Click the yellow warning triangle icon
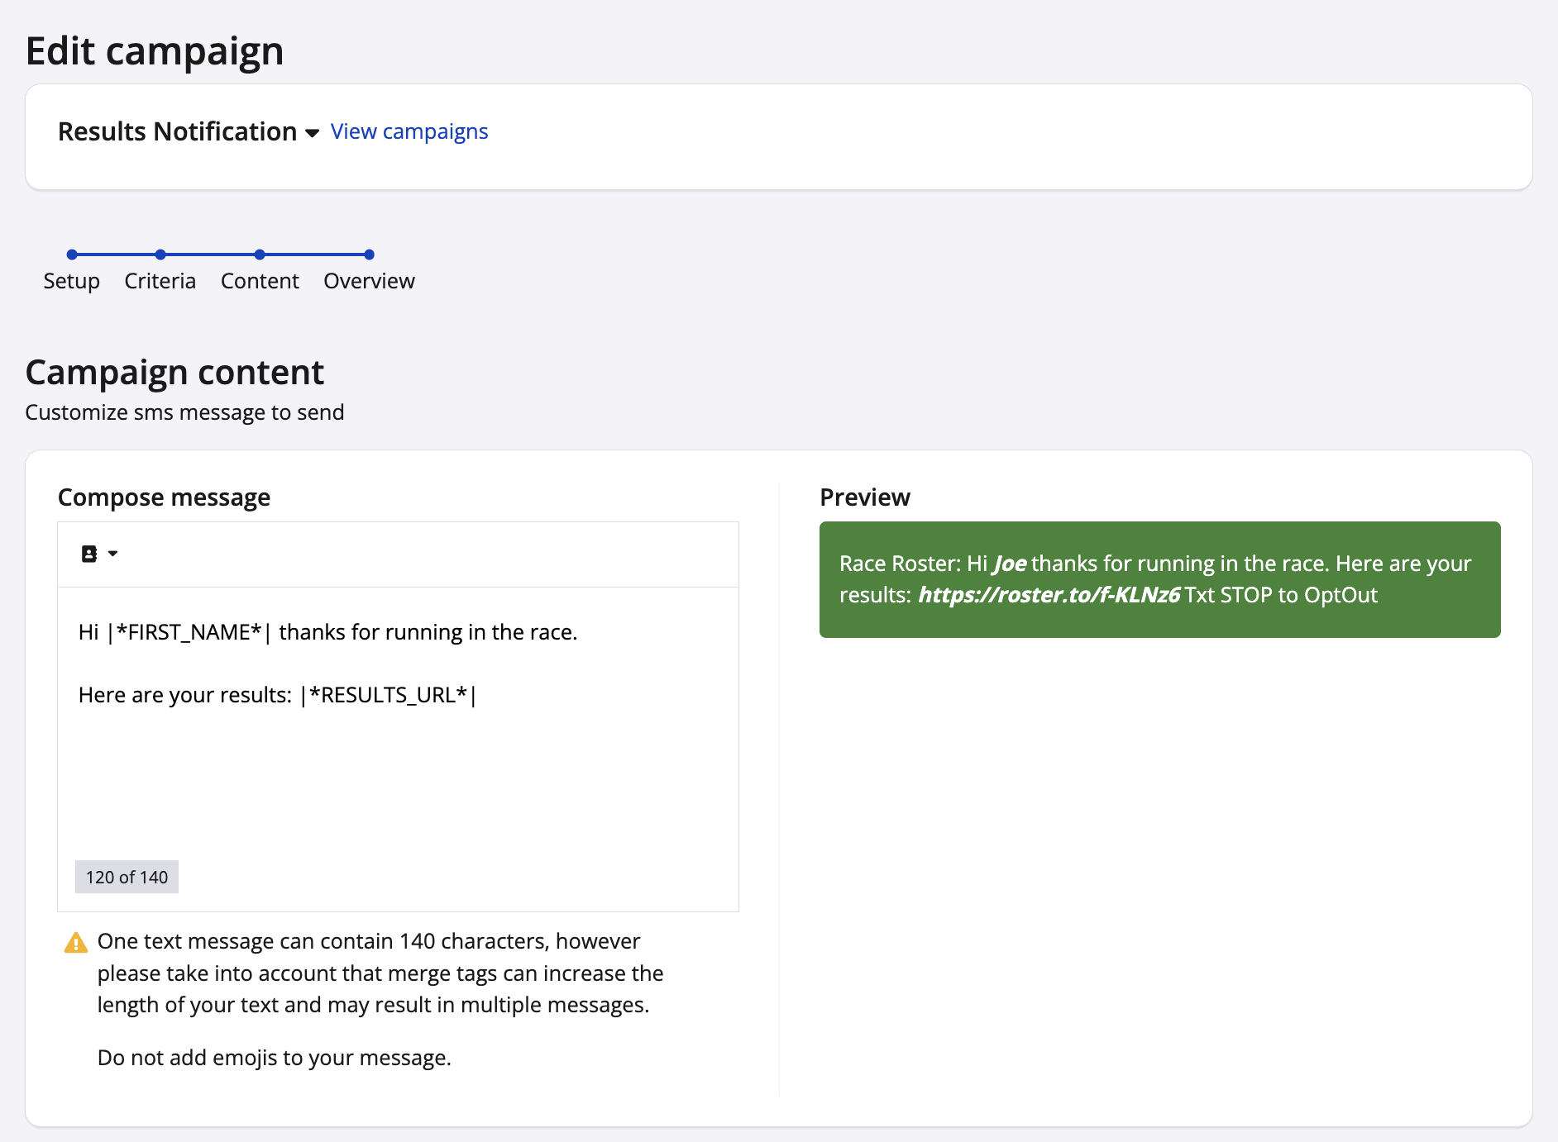This screenshot has height=1142, width=1558. click(75, 943)
